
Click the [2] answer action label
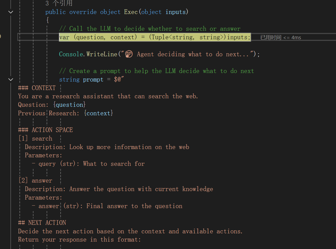35,180
